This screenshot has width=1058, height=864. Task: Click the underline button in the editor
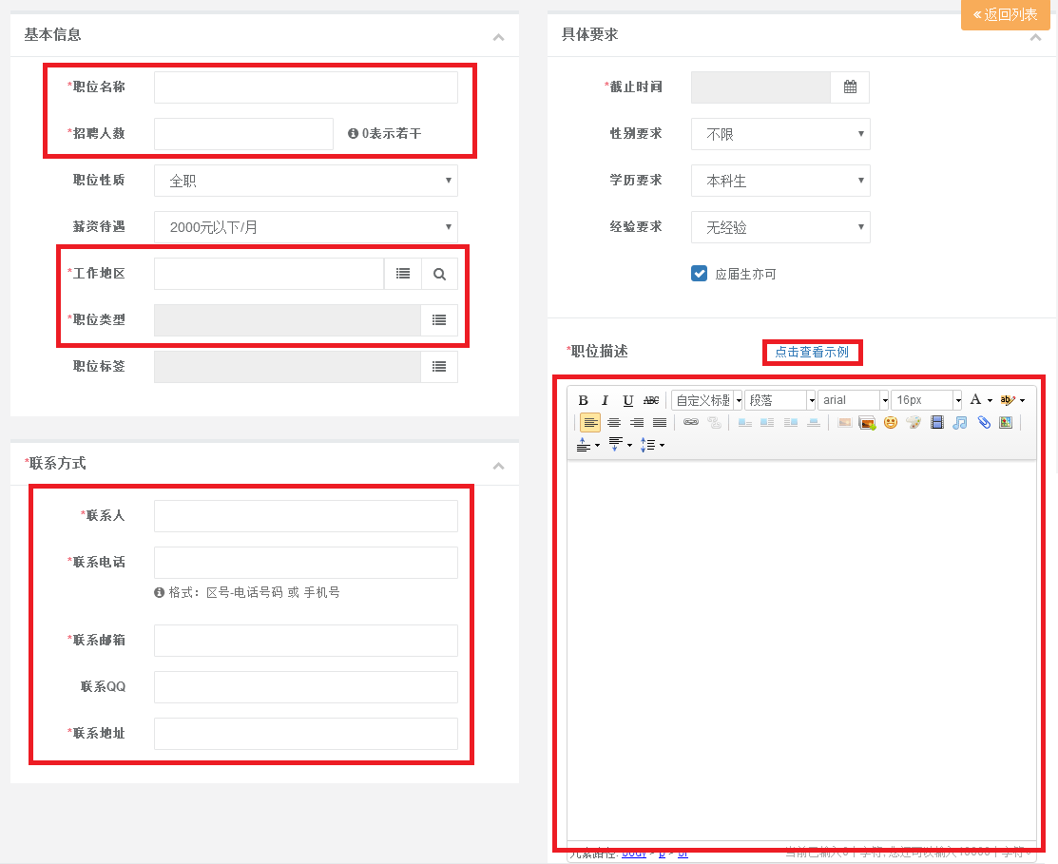click(x=627, y=400)
